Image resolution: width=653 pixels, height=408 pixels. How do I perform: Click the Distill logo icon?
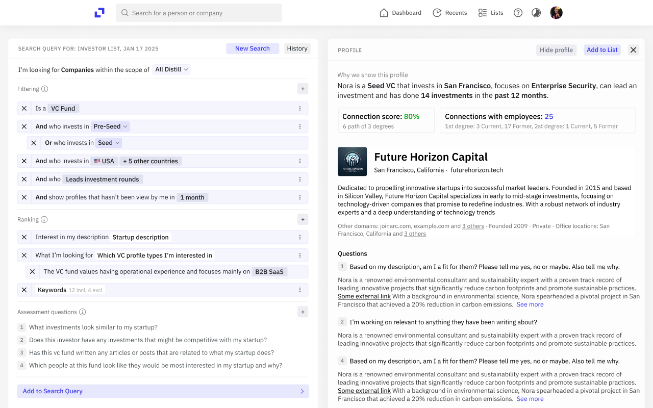(99, 13)
